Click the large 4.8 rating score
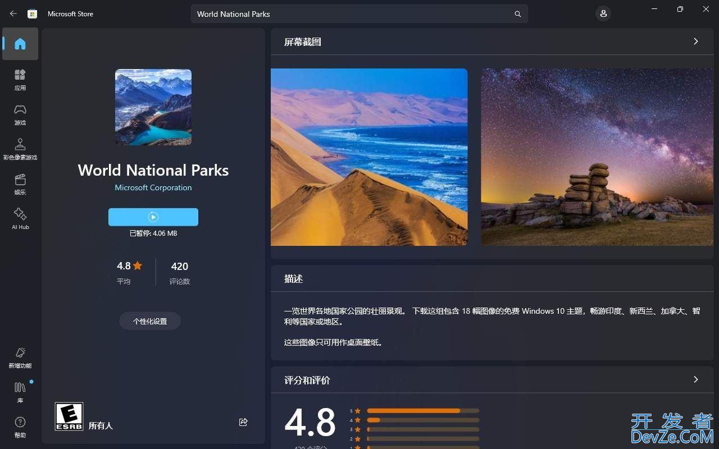719x449 pixels. click(x=310, y=422)
